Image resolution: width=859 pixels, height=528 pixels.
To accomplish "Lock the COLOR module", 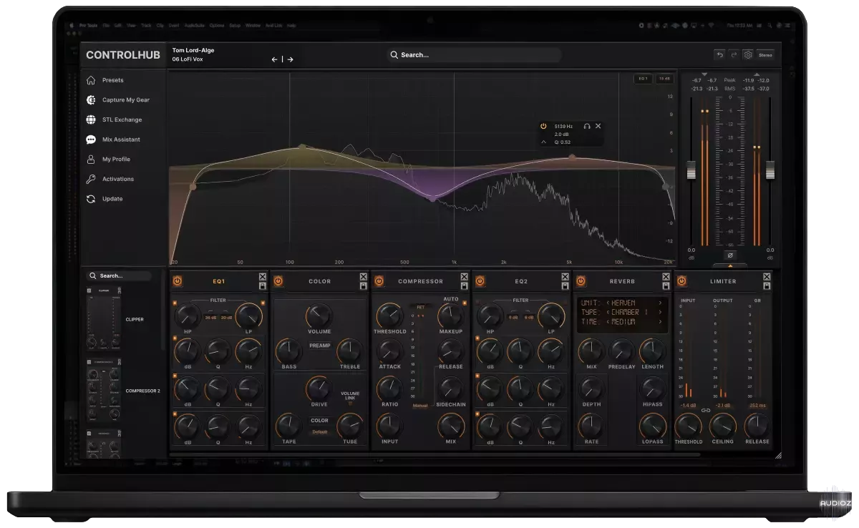I will point(364,285).
